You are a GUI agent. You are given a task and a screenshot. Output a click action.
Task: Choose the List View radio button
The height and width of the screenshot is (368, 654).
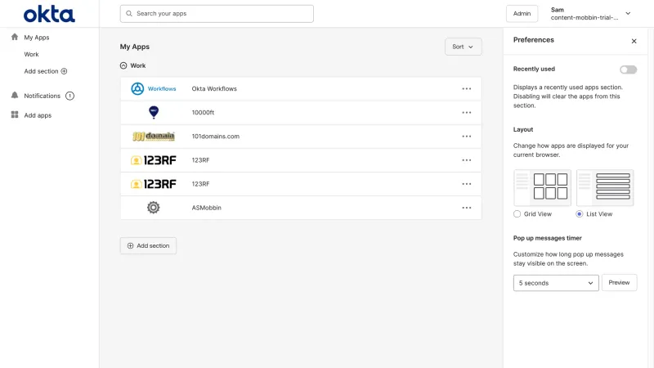(x=580, y=213)
